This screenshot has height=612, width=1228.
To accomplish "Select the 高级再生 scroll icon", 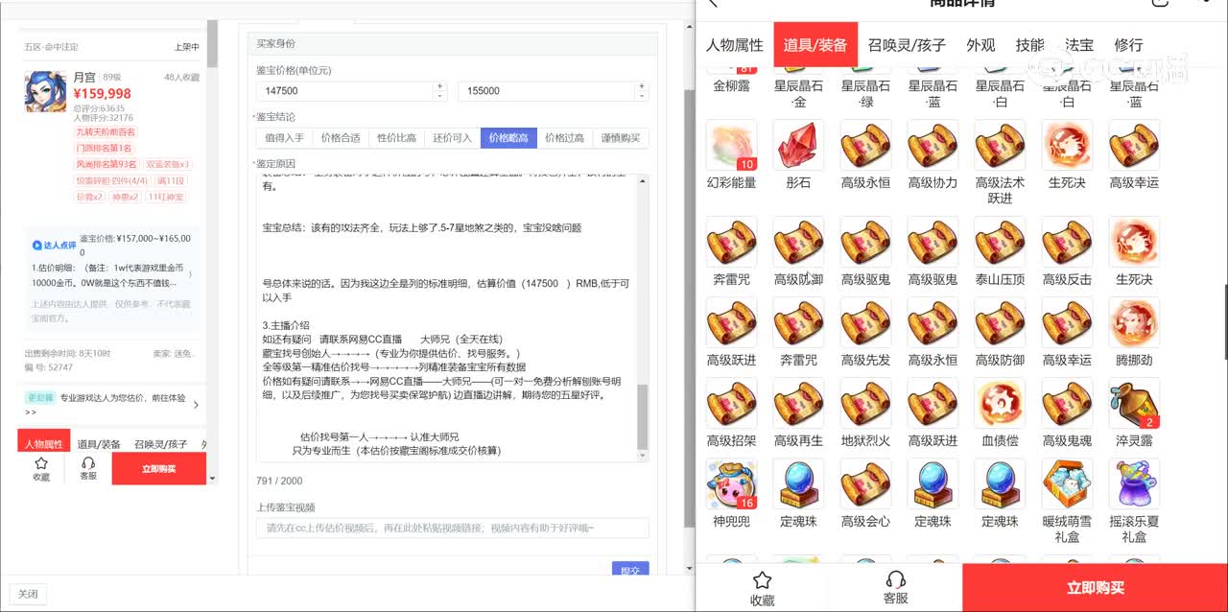I will tap(798, 403).
